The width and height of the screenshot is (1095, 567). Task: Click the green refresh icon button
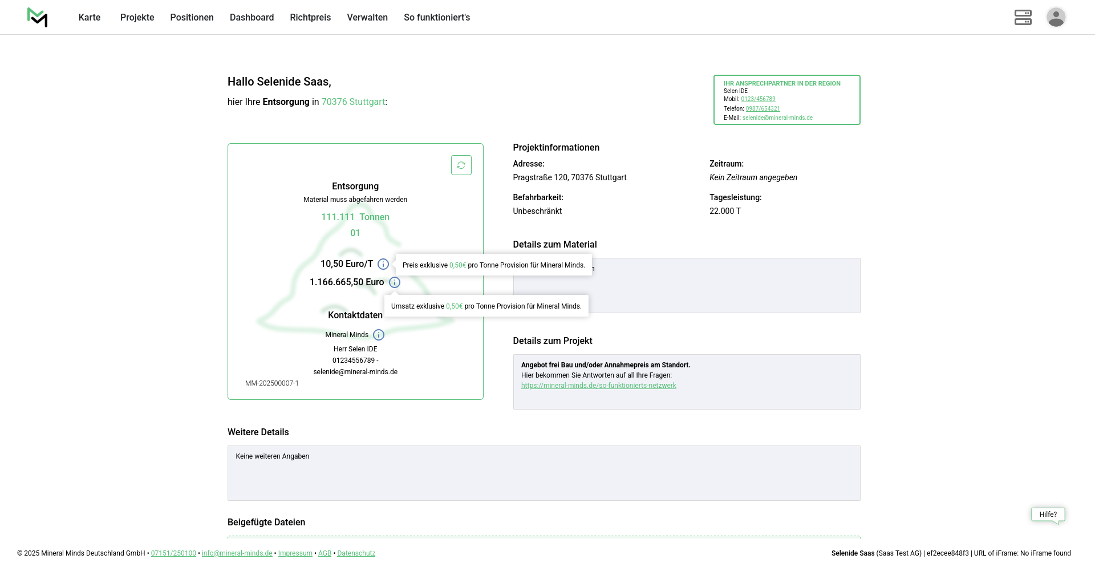tap(461, 165)
